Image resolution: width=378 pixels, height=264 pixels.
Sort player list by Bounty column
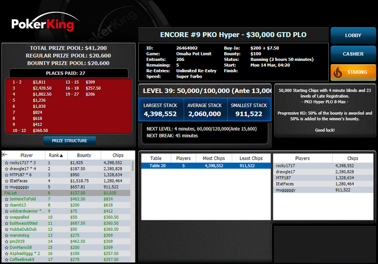pyautogui.click(x=84, y=155)
